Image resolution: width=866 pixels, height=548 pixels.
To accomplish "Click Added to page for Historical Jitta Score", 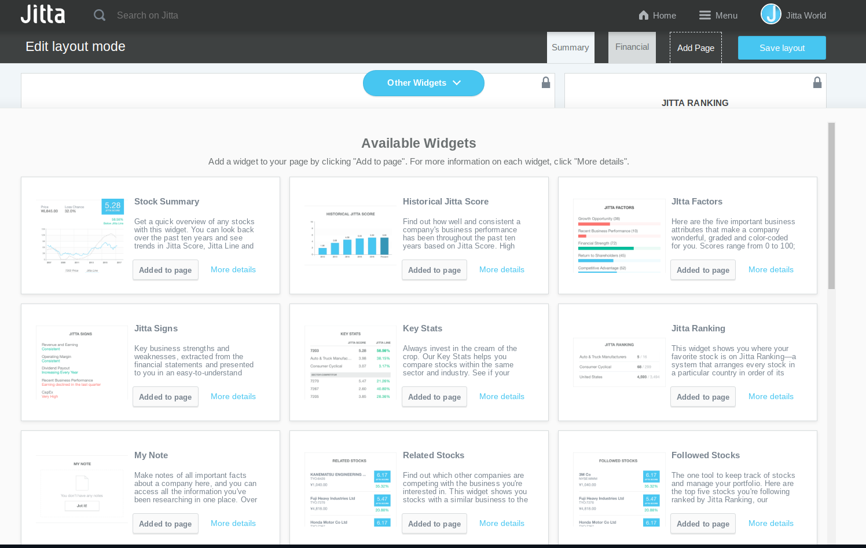I will point(435,270).
